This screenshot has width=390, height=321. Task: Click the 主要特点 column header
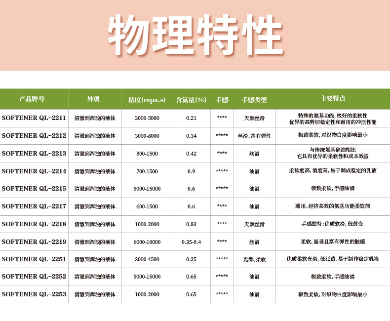333,99
